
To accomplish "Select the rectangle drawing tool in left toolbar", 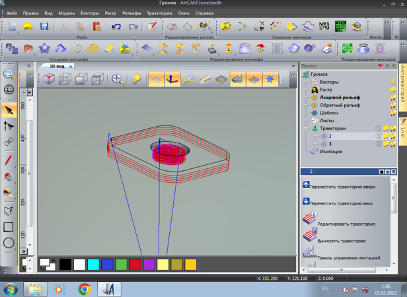I will [x=9, y=226].
